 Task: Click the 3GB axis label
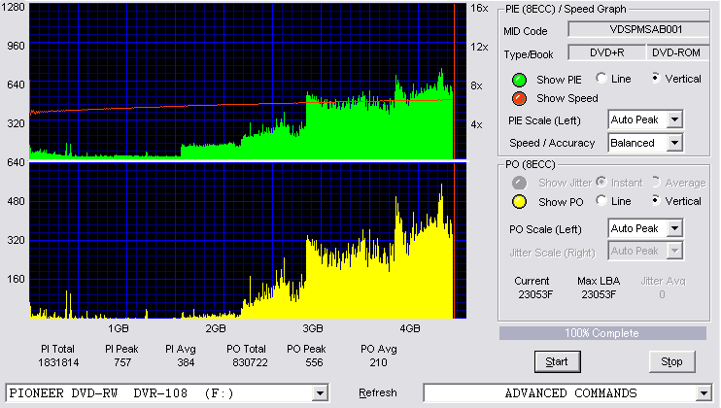click(313, 328)
